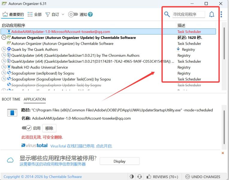Select Autorun Organizer Update by Chemtable Software row

[x=108, y=37]
